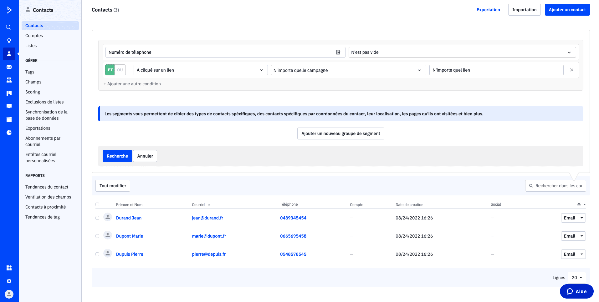
Task: Open the settings gear icon in sidebar
Action: click(9, 281)
